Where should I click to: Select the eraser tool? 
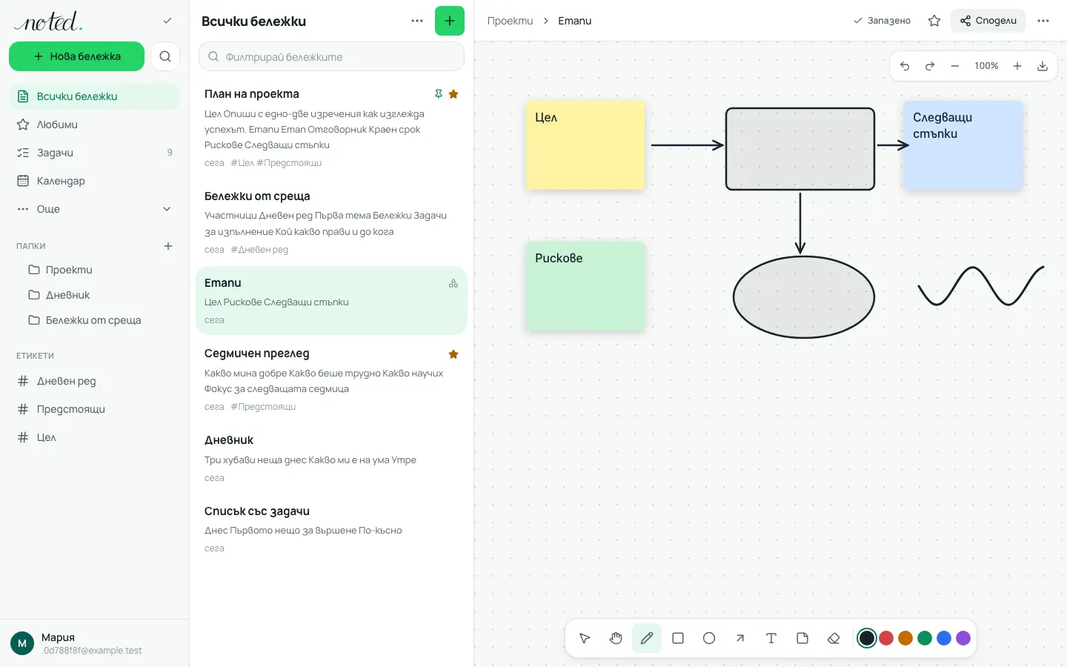tap(834, 638)
